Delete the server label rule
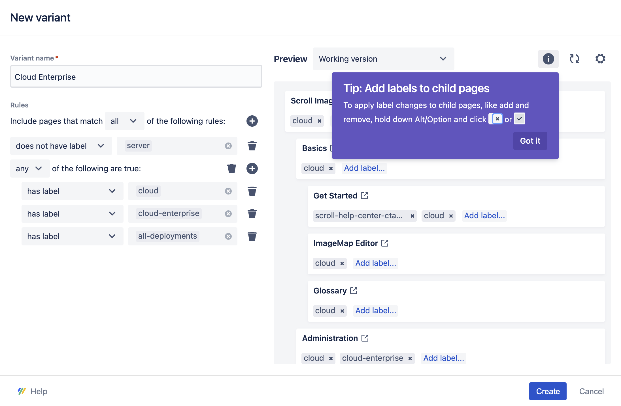 (252, 146)
